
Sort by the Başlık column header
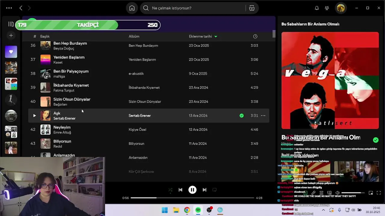[45, 36]
